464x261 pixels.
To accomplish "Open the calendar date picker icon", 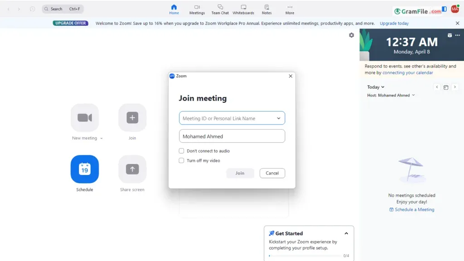I will point(446,87).
